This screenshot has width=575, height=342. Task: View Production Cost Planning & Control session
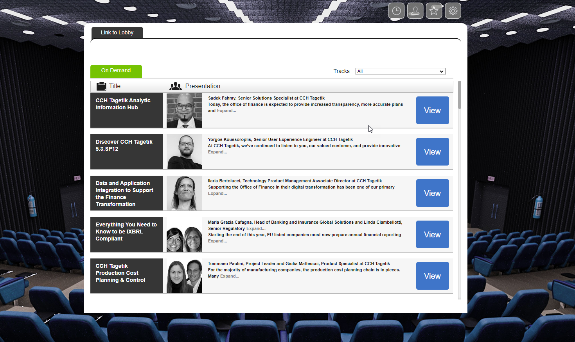point(432,276)
